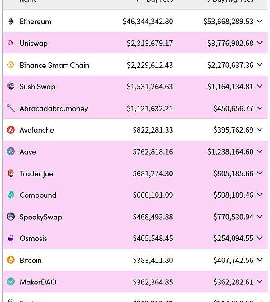The height and width of the screenshot is (302, 270).
Task: Click the Compound green logo icon
Action: pos(11,195)
